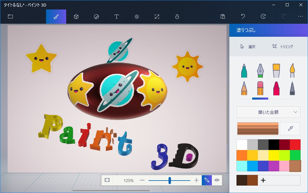Choose the orange color swatch

coord(242,155)
